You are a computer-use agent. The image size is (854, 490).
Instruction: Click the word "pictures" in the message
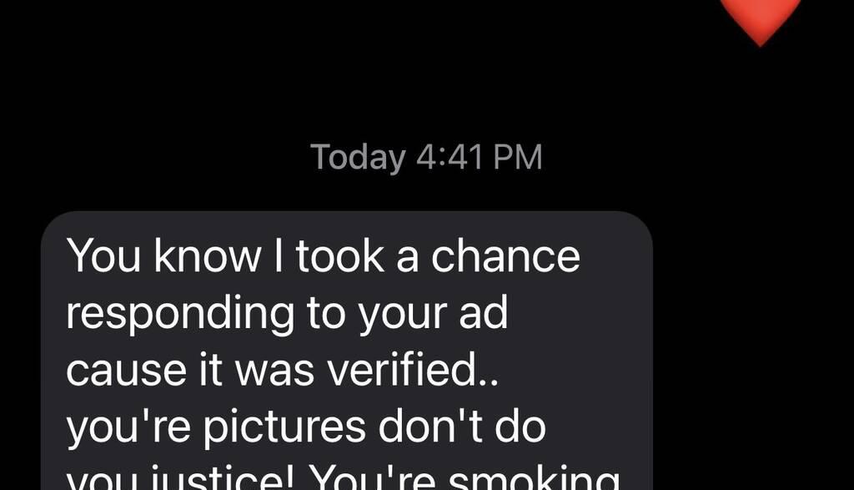click(x=284, y=428)
